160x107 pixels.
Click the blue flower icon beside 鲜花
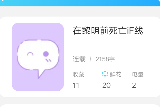(105, 74)
